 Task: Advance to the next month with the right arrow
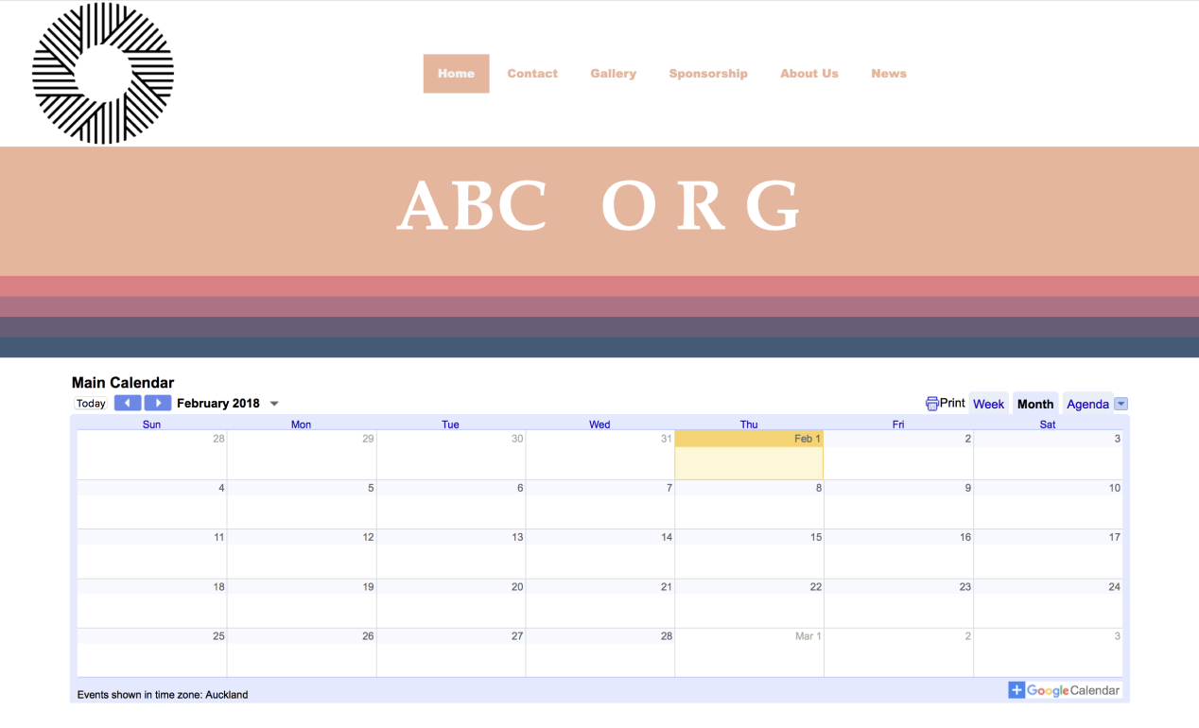tap(158, 404)
